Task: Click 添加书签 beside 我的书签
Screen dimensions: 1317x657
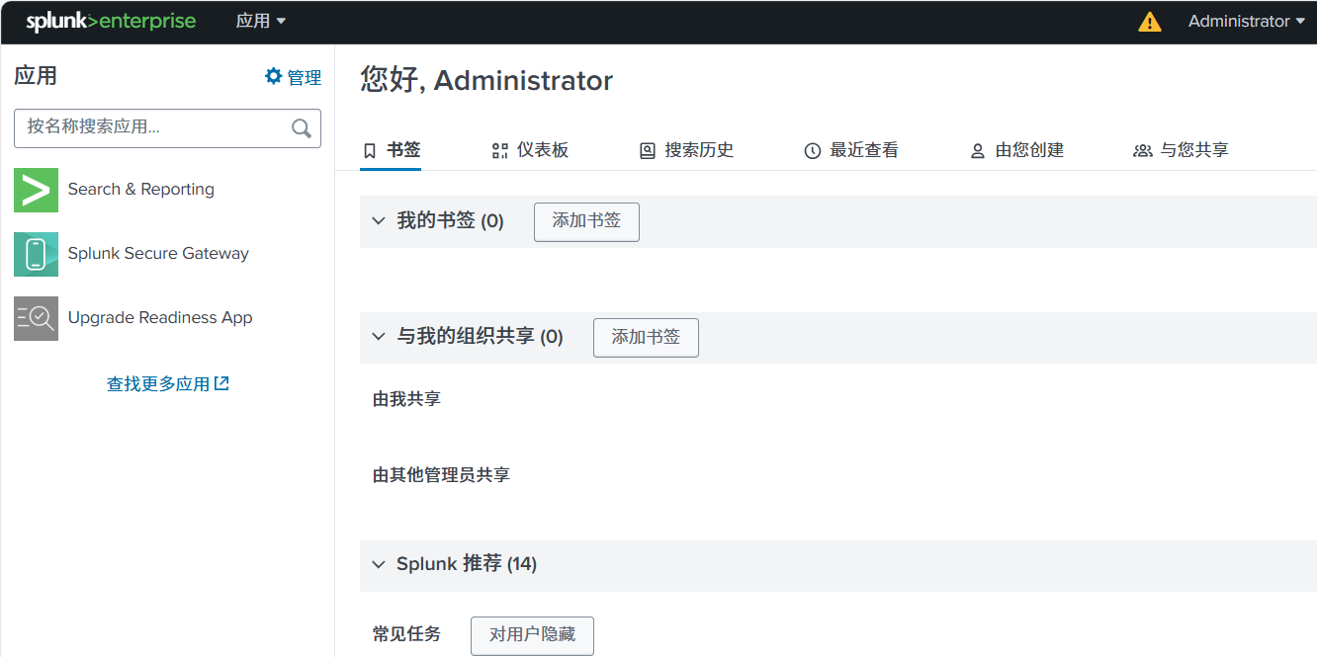Action: [x=586, y=221]
